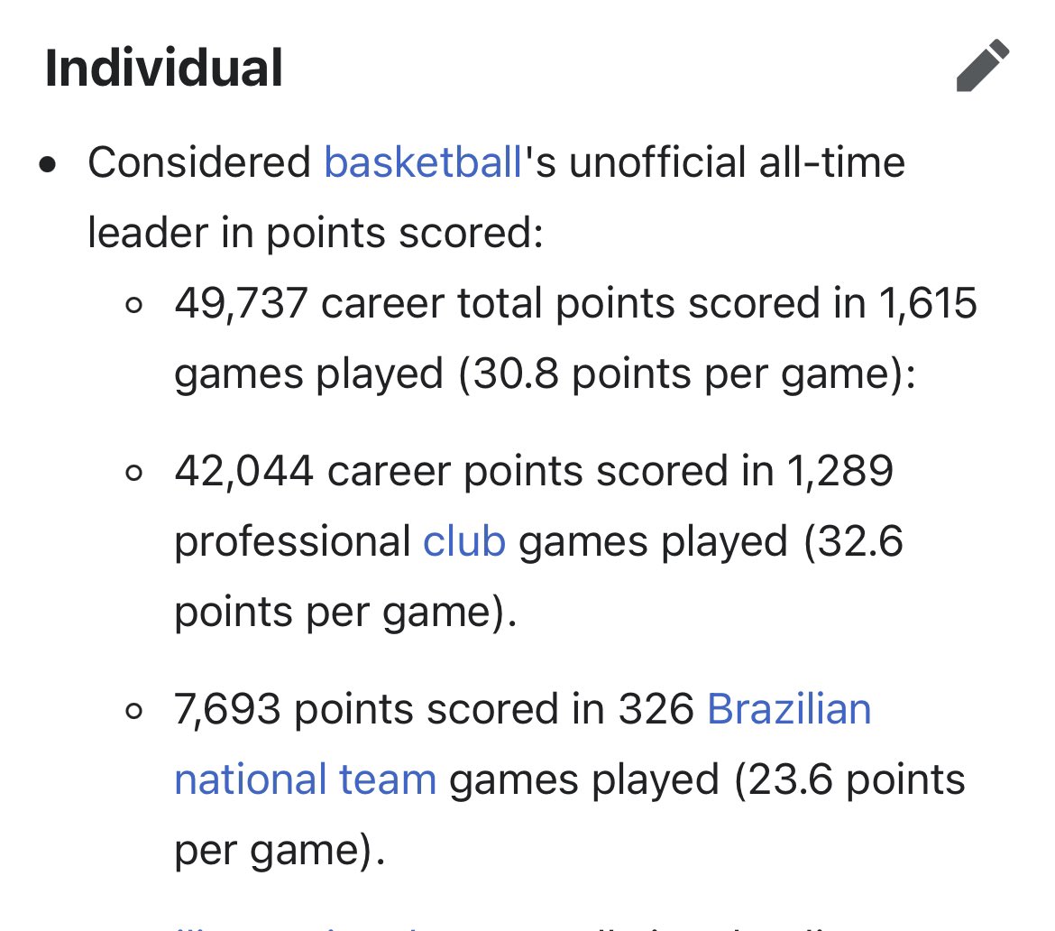
Task: Click the word Brazilian in the link
Action: (x=789, y=709)
